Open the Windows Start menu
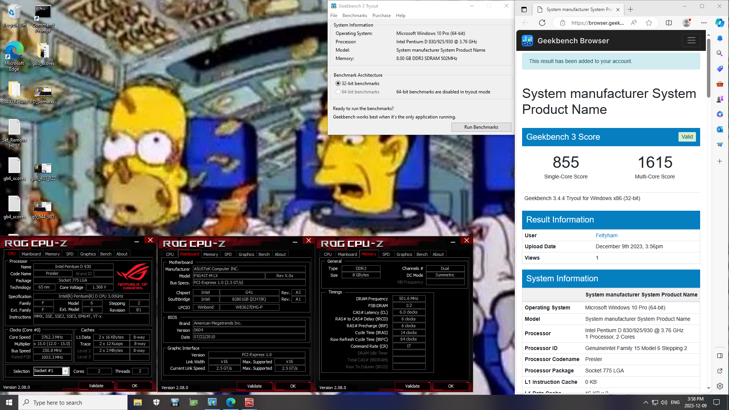Viewport: 729px width, 410px height. pos(9,402)
